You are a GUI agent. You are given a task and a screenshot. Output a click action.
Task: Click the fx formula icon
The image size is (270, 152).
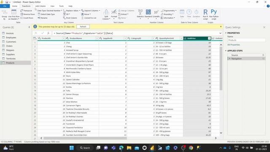pyautogui.click(x=48, y=33)
